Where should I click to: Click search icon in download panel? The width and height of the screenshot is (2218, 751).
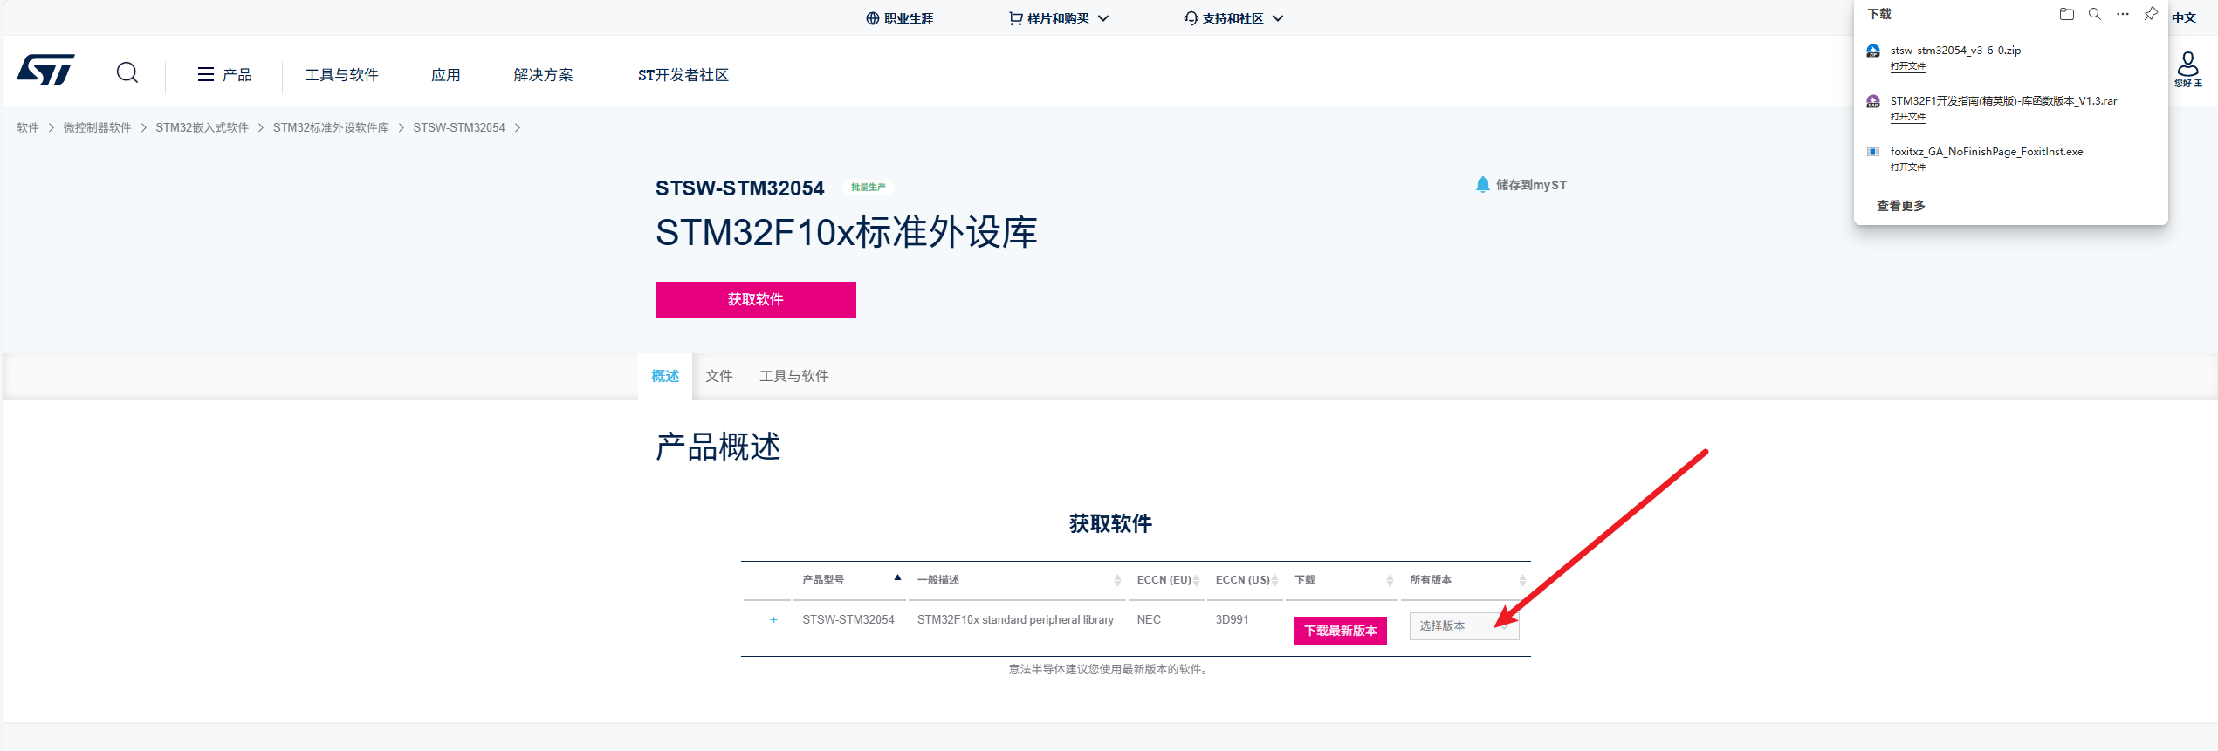pyautogui.click(x=2095, y=14)
